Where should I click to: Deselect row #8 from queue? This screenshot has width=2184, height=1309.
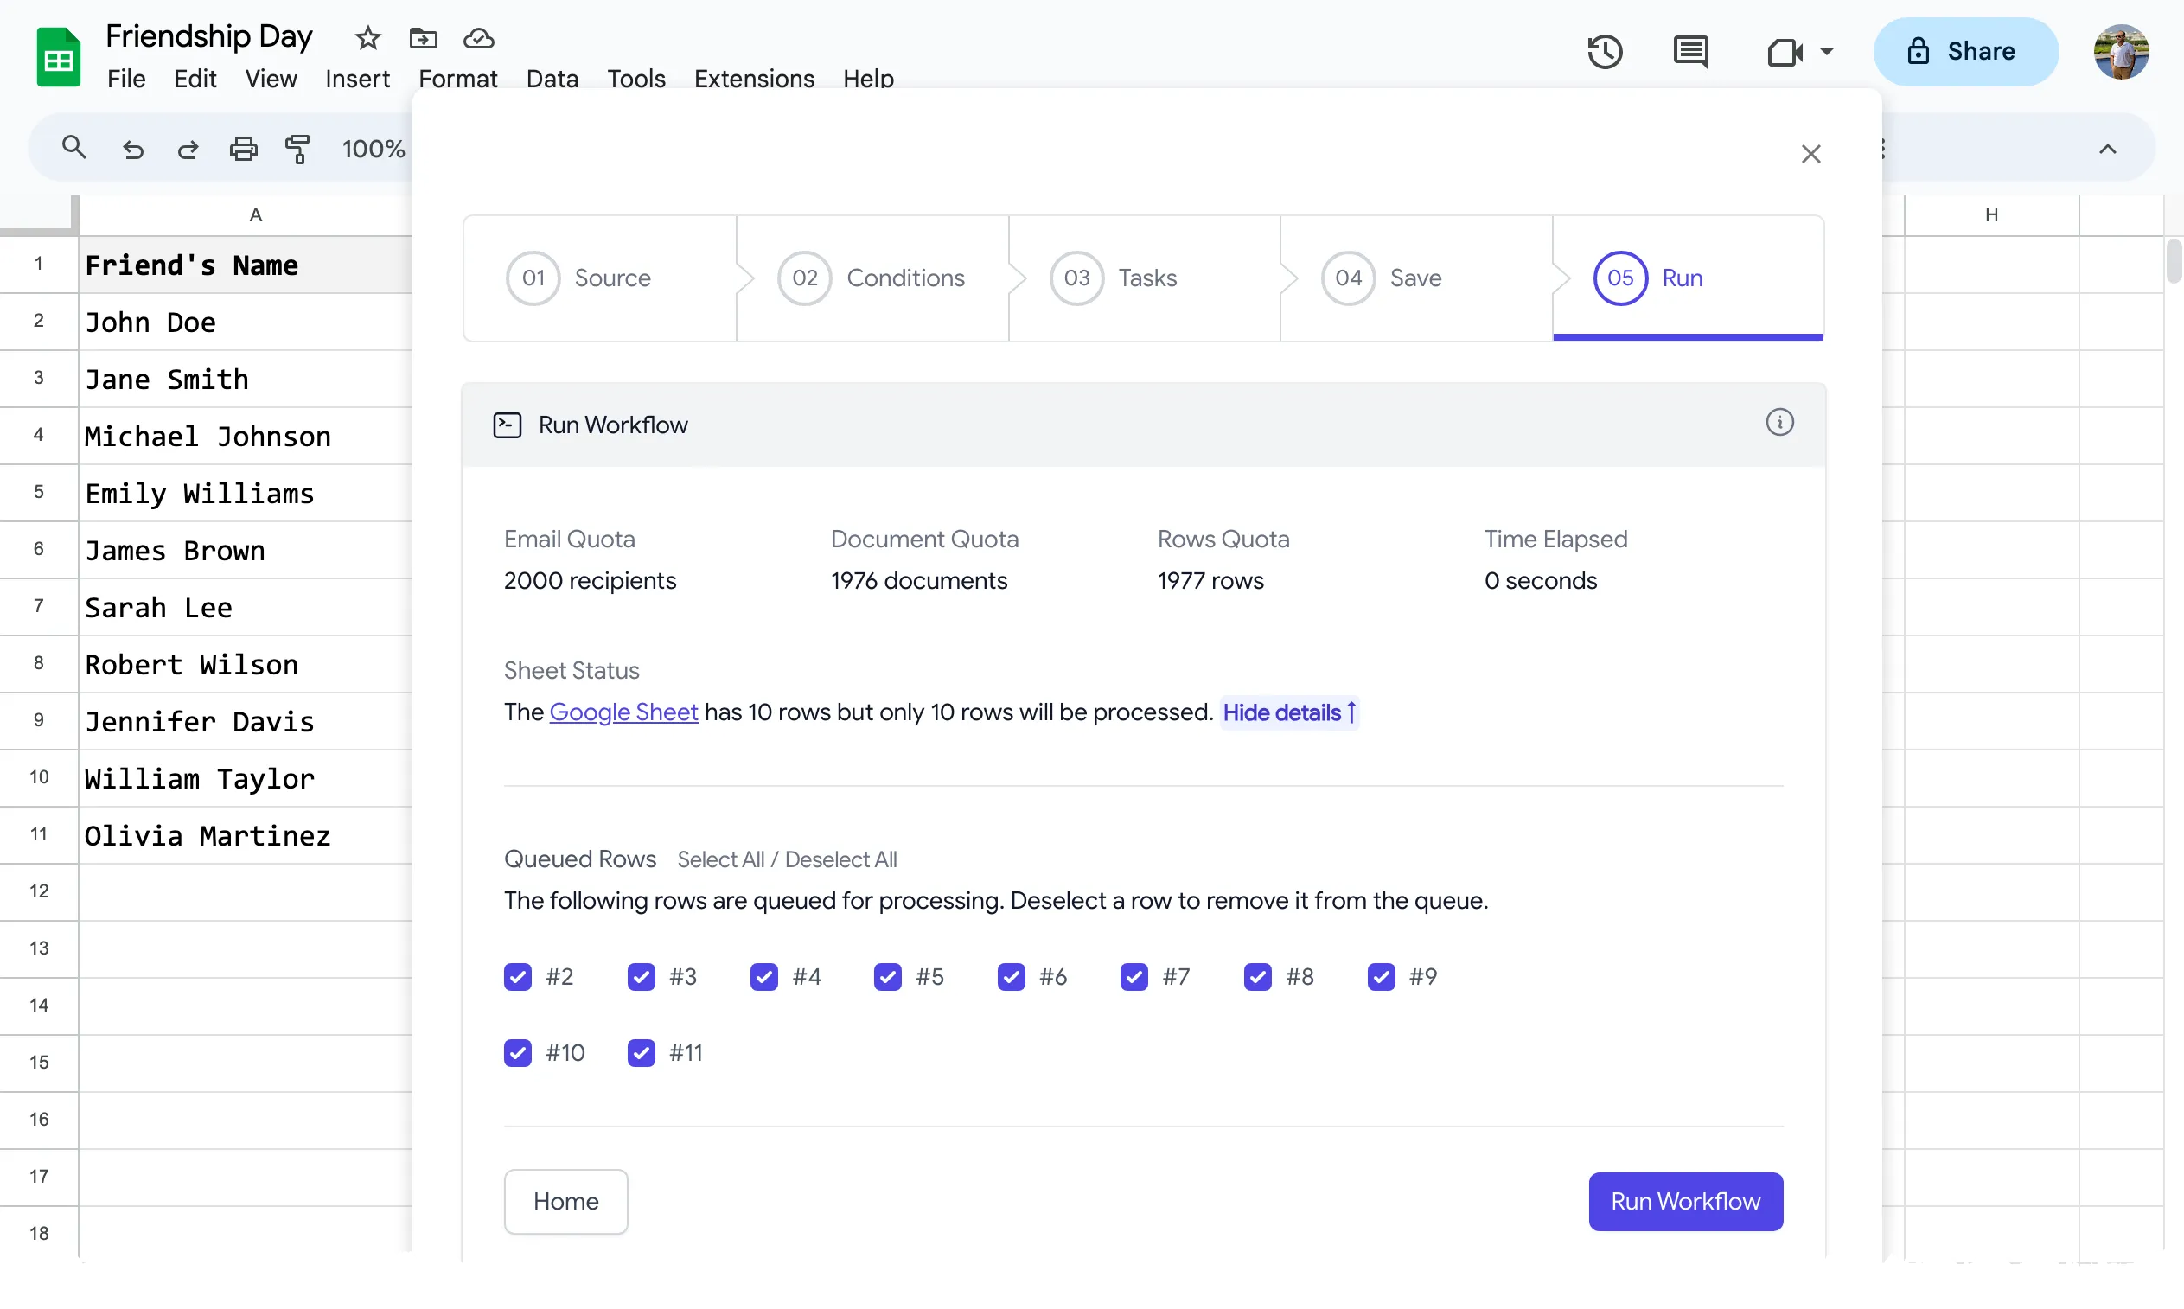pyautogui.click(x=1259, y=975)
